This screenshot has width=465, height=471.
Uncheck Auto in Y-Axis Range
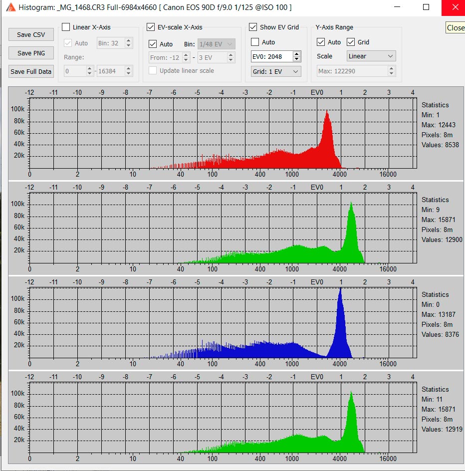point(321,42)
